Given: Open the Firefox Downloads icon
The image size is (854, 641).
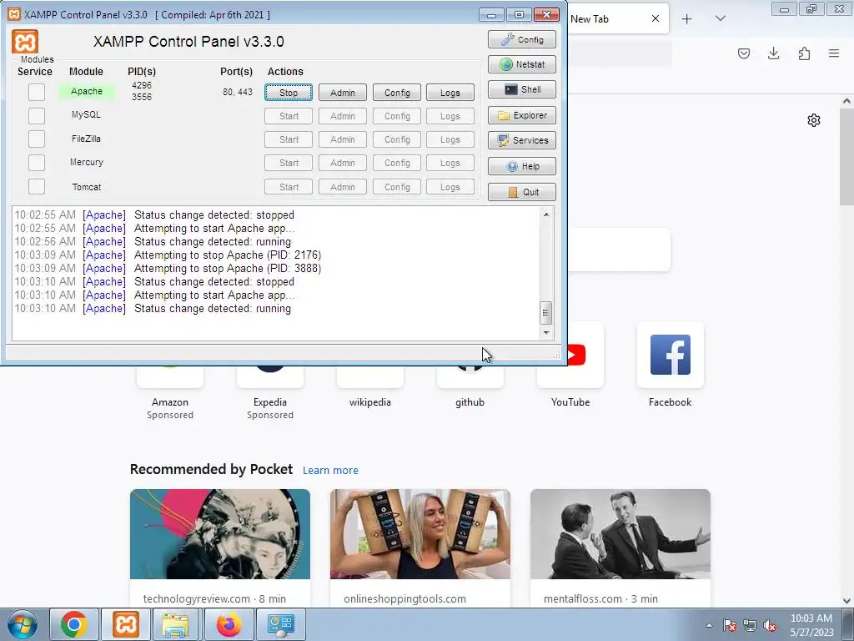Looking at the screenshot, I should (773, 53).
